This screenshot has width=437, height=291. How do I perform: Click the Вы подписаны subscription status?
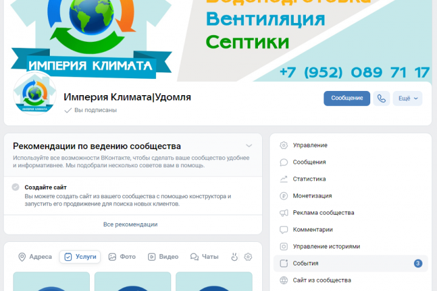pos(90,110)
